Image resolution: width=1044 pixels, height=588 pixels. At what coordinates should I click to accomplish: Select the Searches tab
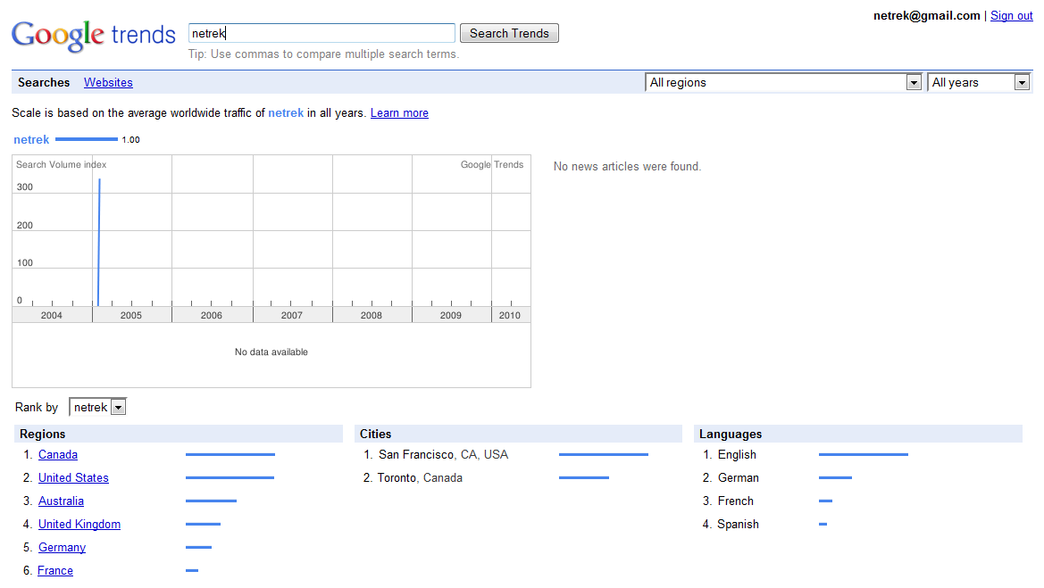click(44, 82)
